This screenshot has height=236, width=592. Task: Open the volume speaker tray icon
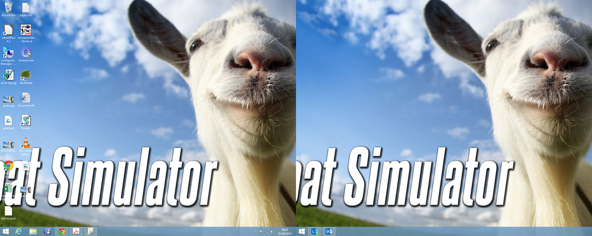[x=272, y=231]
